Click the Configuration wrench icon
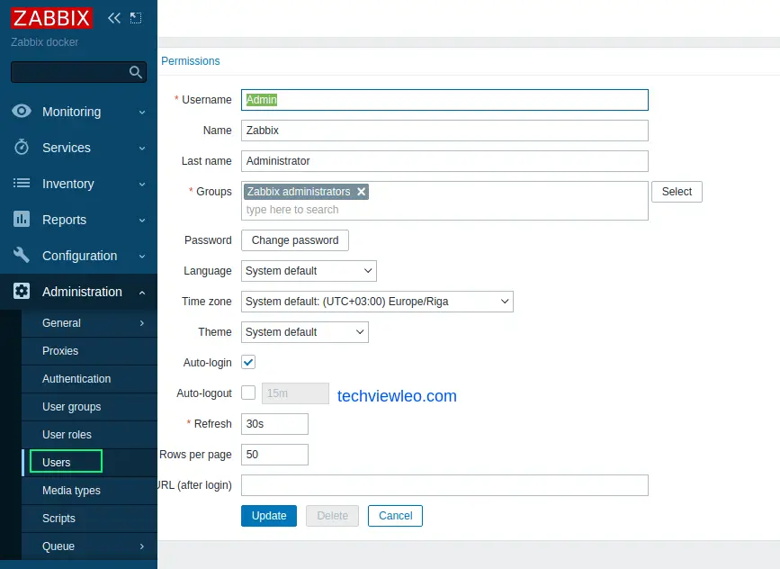Image resolution: width=780 pixels, height=569 pixels. 22,255
